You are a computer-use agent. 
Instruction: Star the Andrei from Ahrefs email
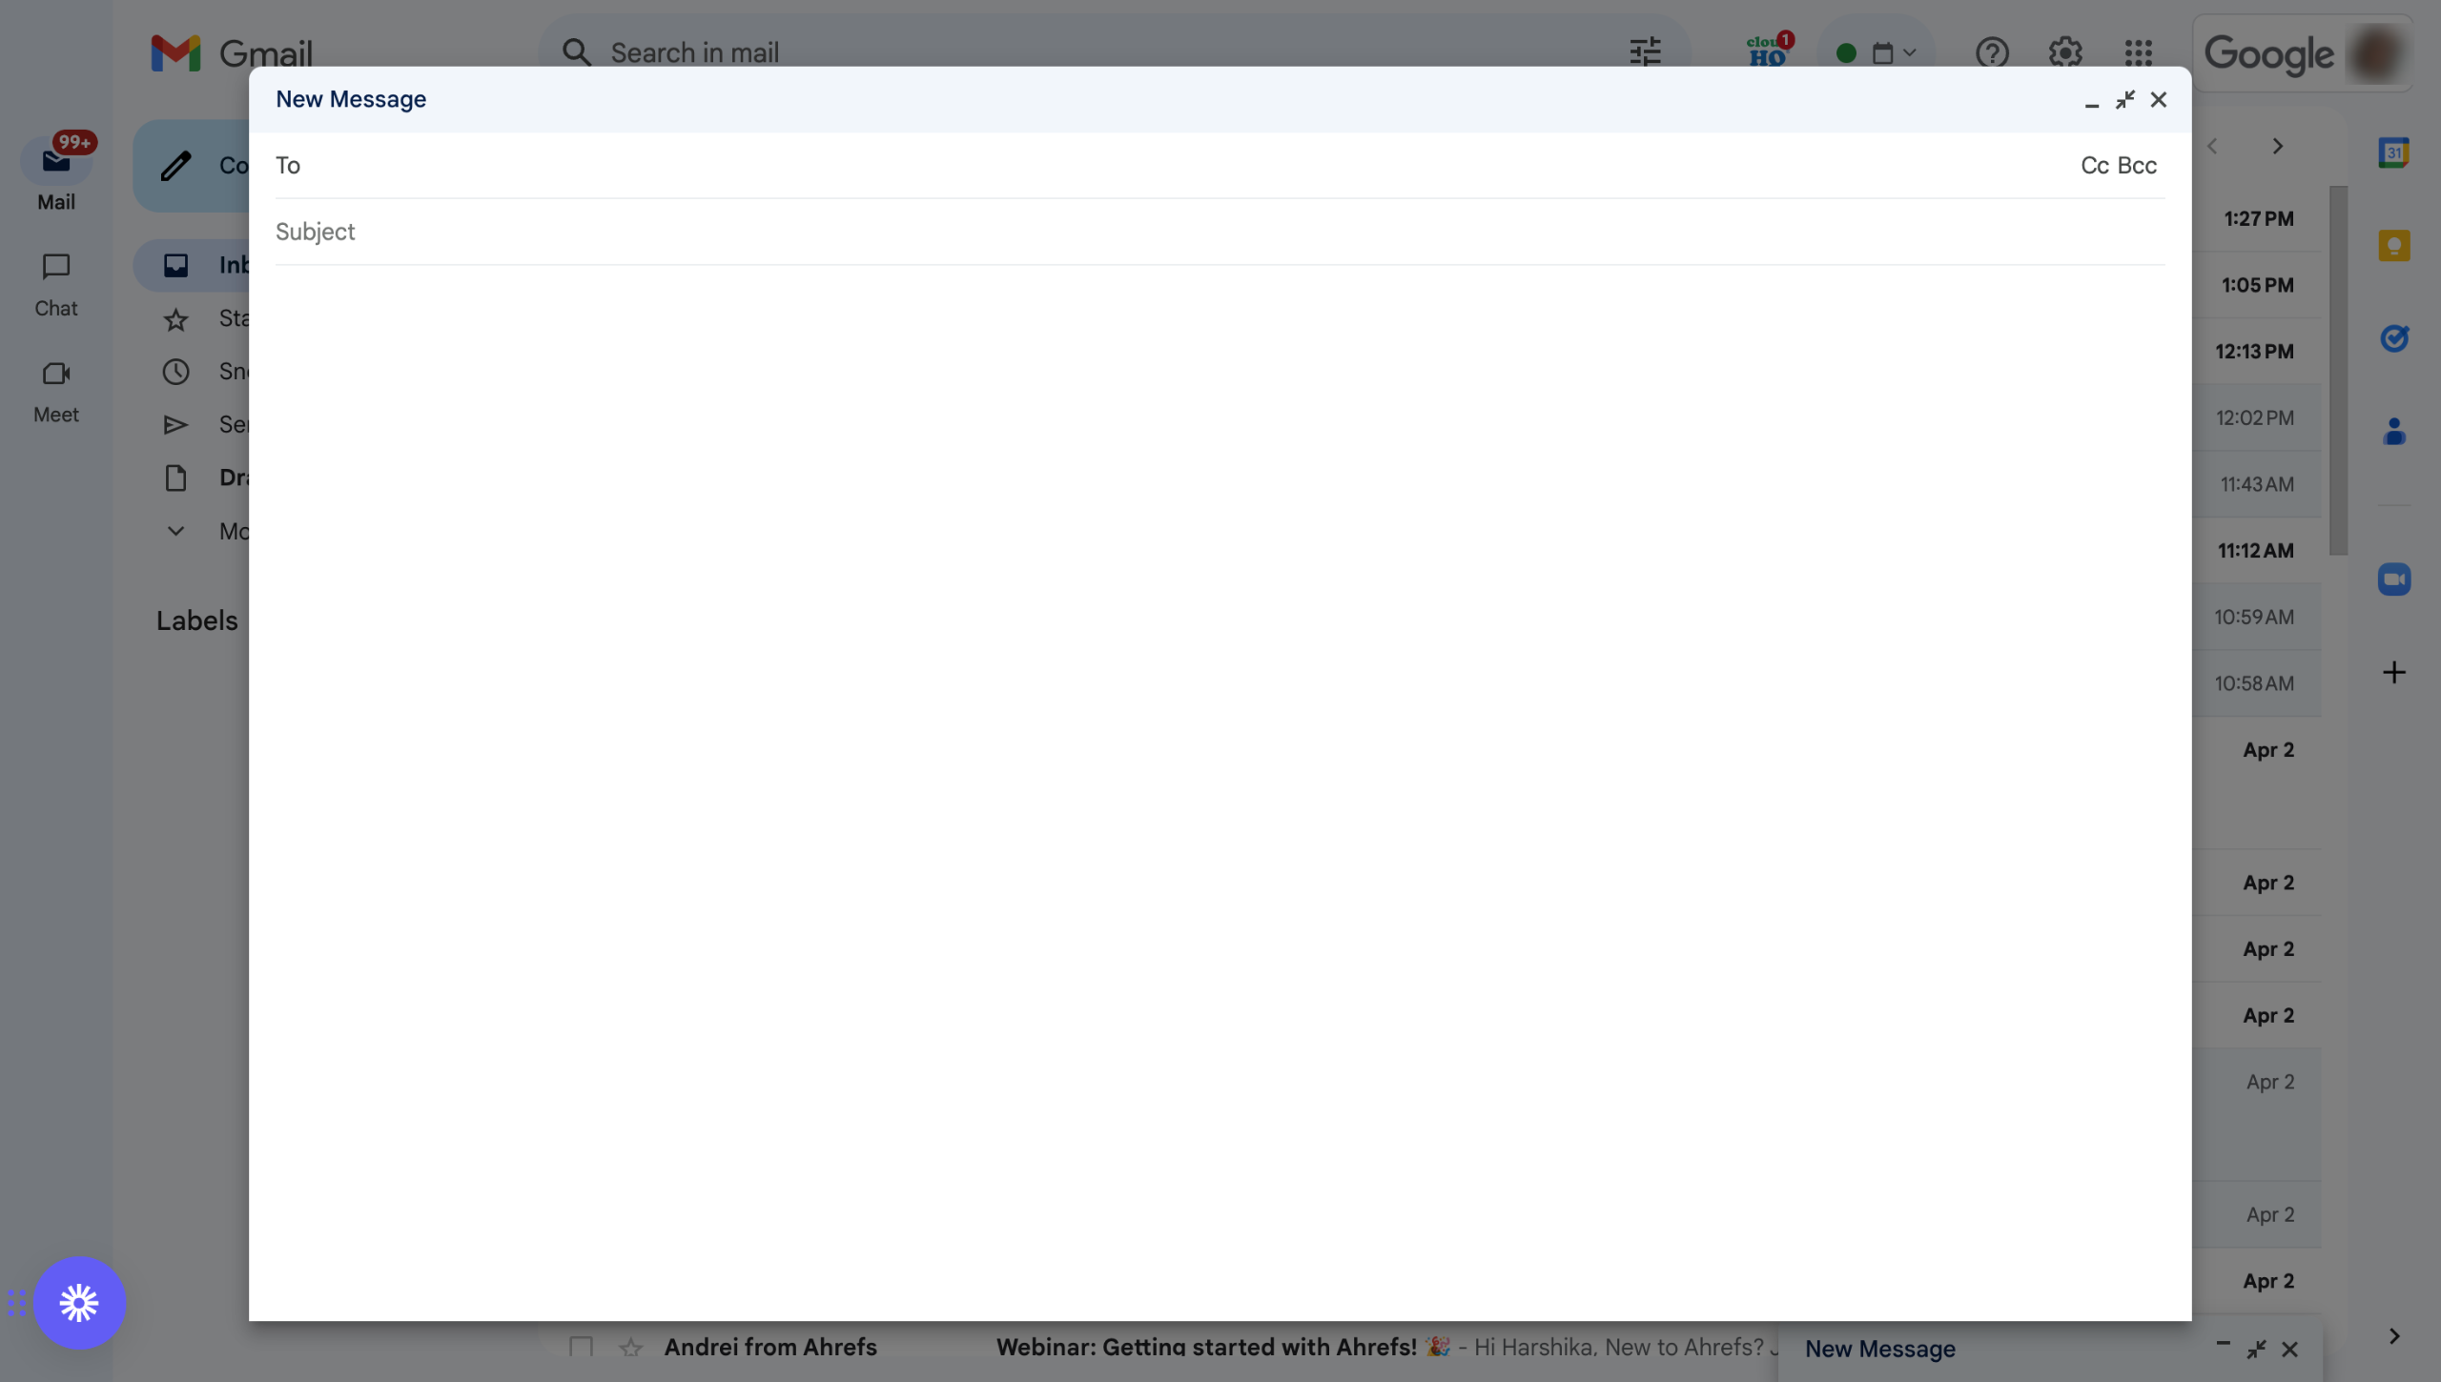tap(630, 1347)
